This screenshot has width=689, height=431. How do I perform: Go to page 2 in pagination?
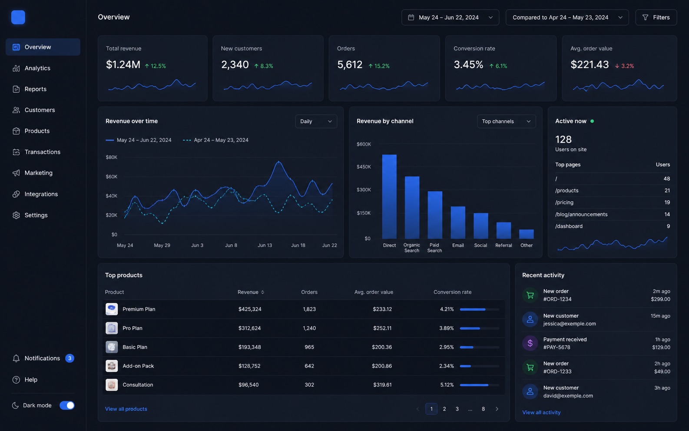coord(444,409)
